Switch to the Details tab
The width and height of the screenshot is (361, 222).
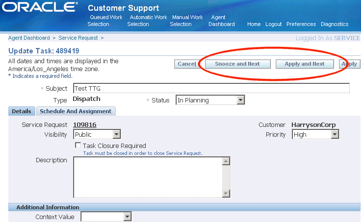tap(22, 111)
